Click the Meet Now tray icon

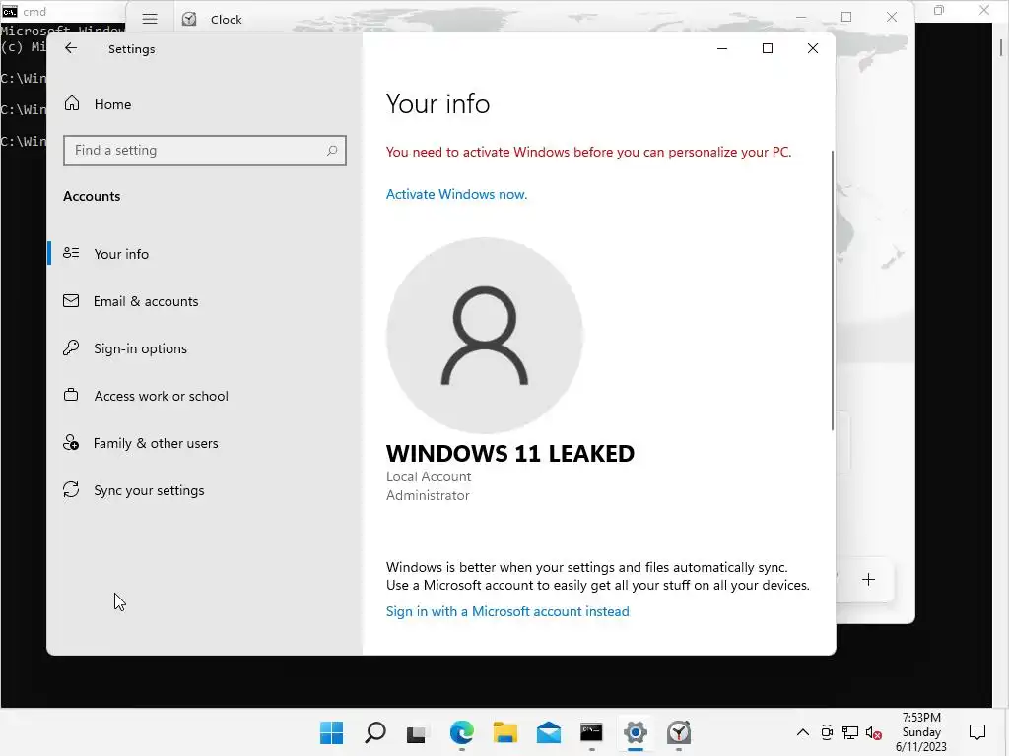[827, 732]
